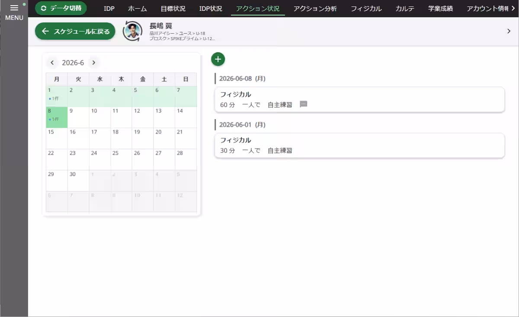Select June 1 in the calendar

(x=57, y=96)
